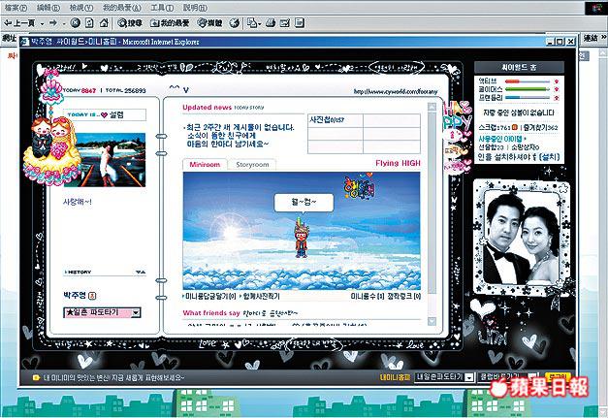Click the 함께사진찍기 link
Viewport: 608px width, 418px height.
pos(260,296)
